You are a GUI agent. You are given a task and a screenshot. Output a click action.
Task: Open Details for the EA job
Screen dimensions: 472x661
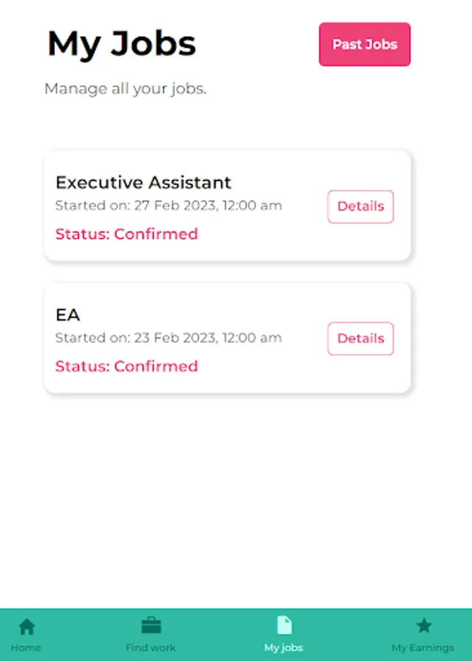point(360,339)
